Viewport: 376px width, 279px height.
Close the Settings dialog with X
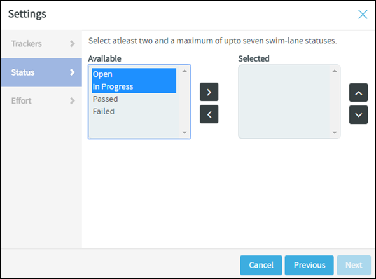(x=363, y=15)
